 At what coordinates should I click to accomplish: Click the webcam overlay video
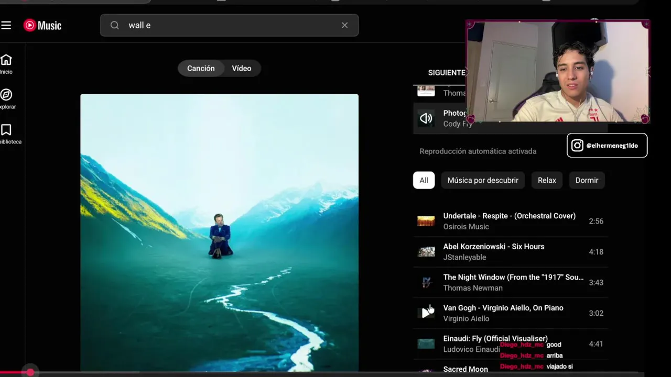click(558, 72)
